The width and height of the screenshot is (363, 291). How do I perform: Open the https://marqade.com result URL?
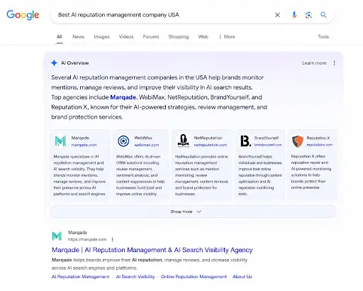(87, 239)
